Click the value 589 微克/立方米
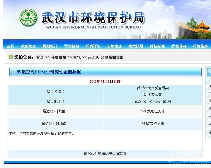 [x=153, y=111]
